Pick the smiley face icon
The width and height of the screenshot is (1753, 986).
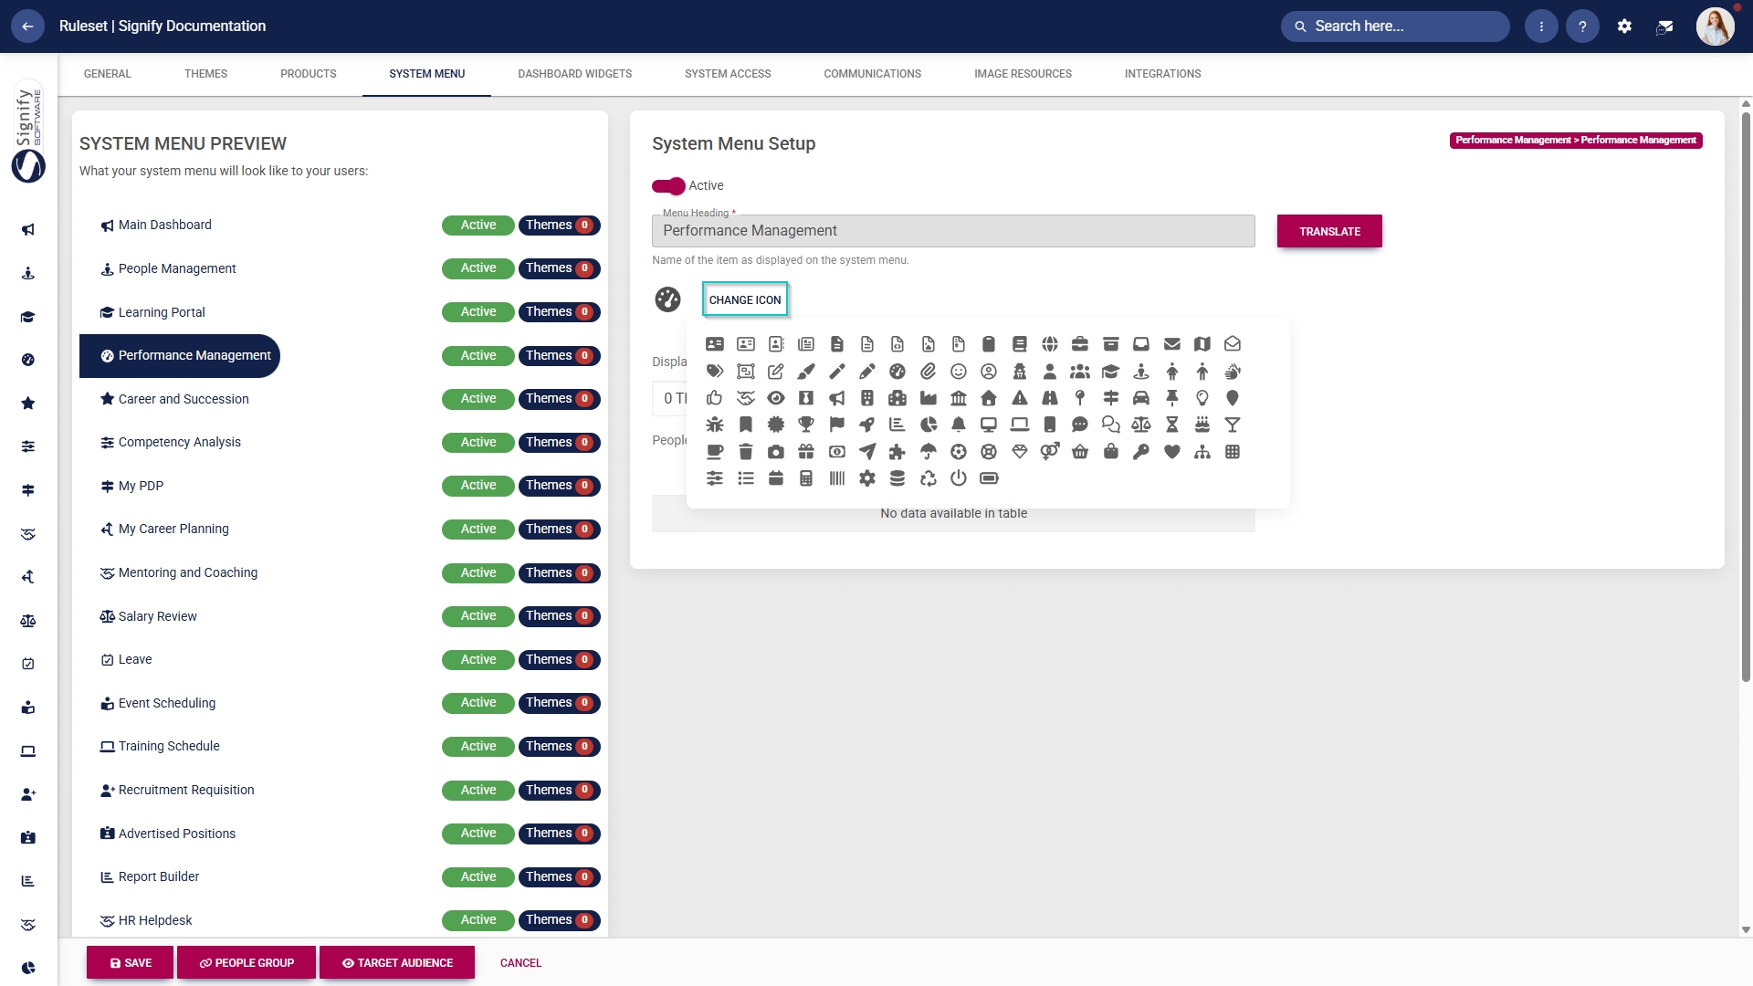click(x=959, y=372)
